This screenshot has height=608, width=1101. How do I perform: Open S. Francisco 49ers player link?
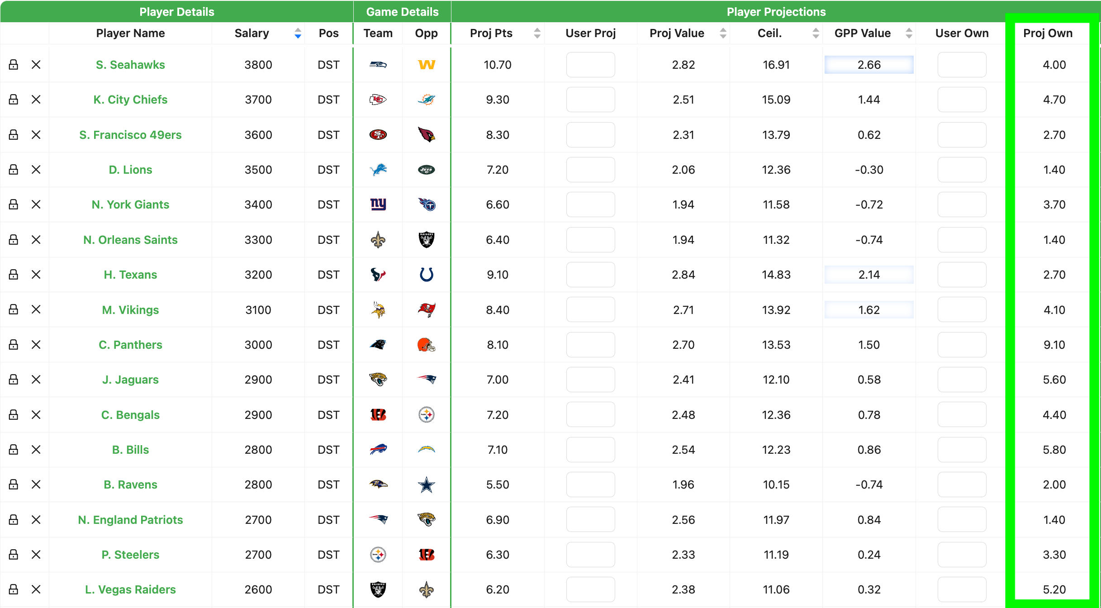(130, 135)
